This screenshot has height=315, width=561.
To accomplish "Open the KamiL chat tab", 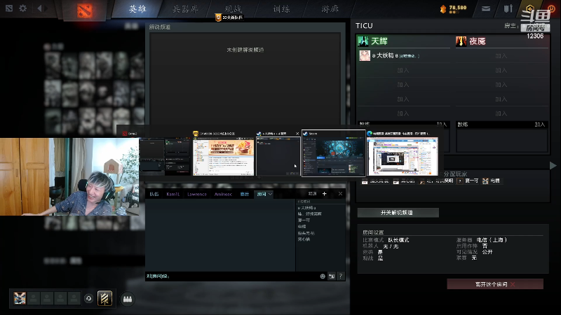I will 173,194.
